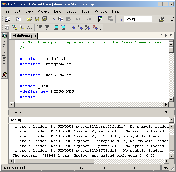Start debugging with the blue play arrow
Image resolution: width=176 pixels, height=172 pixels.
[x=121, y=20]
